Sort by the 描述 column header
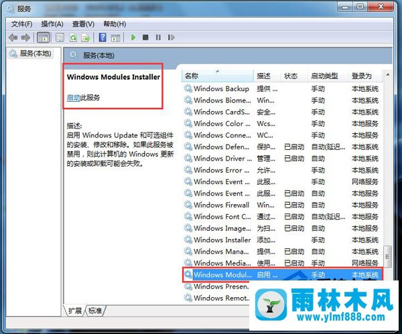The width and height of the screenshot is (402, 334). click(267, 76)
